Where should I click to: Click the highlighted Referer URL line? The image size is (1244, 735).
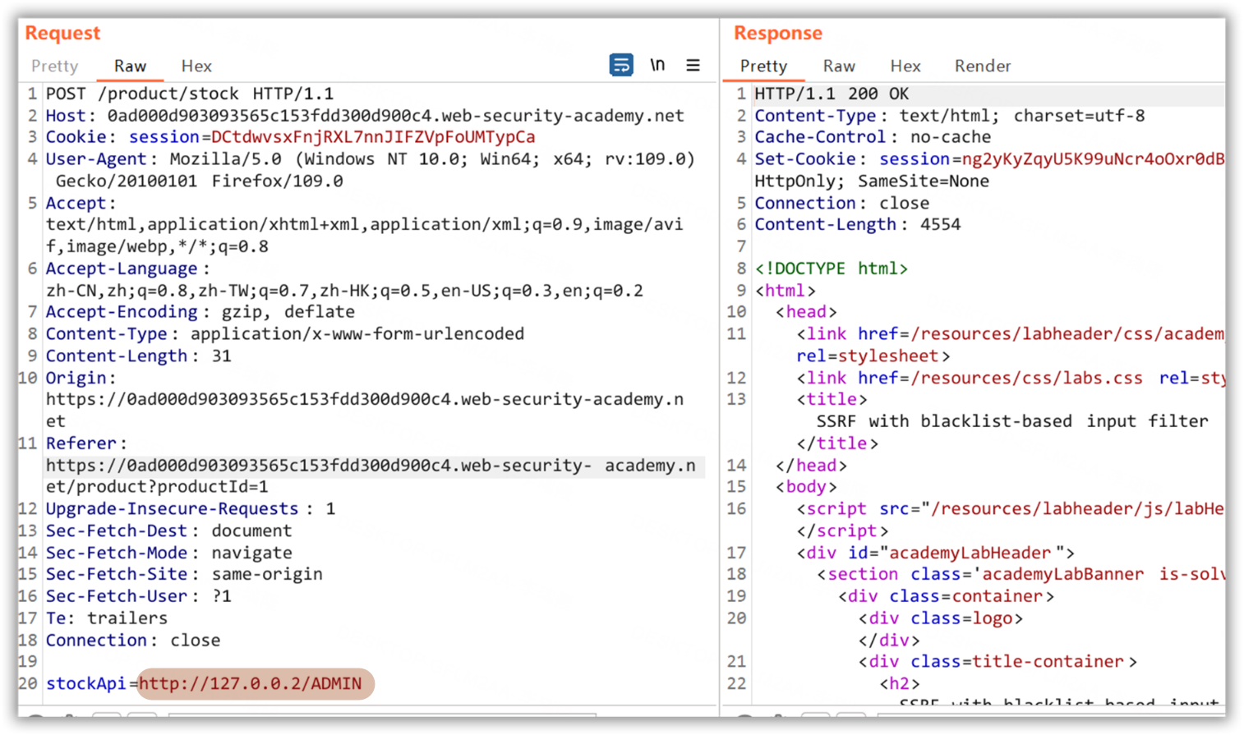(370, 466)
